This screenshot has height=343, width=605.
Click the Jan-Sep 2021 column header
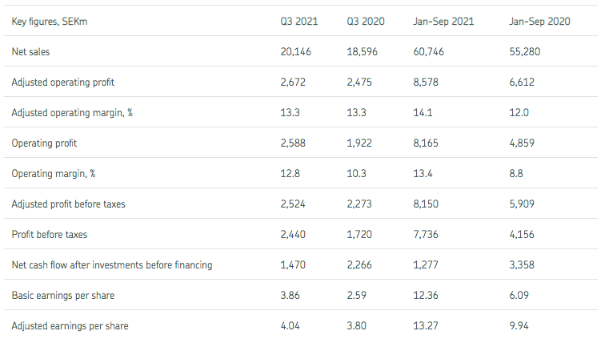[x=443, y=21]
